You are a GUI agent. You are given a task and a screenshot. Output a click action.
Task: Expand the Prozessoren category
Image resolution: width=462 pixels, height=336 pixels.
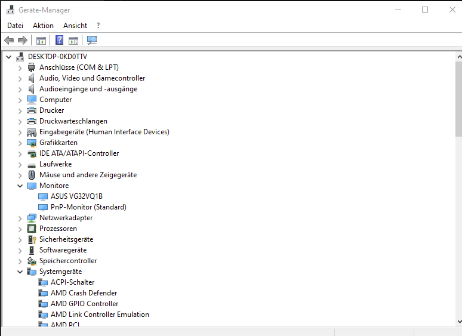20,229
